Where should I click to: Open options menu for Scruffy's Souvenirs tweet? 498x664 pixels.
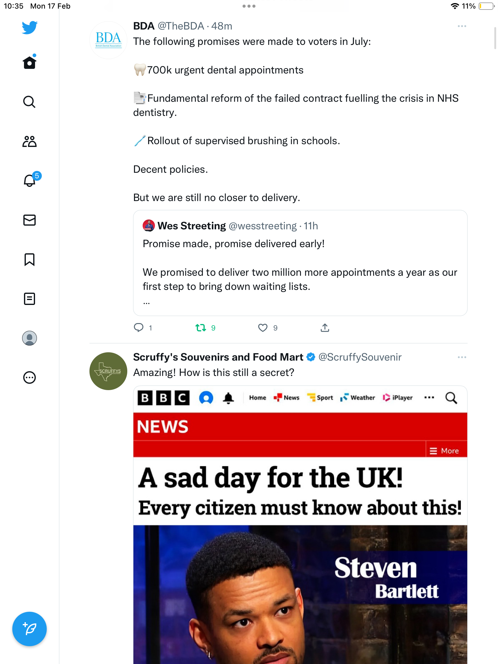(x=462, y=357)
